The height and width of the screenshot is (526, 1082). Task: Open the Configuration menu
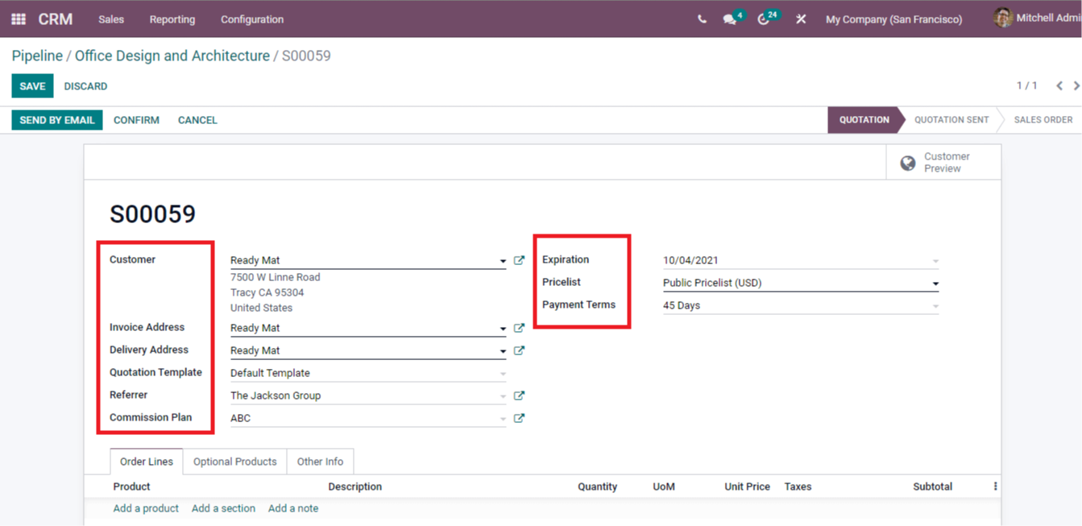pyautogui.click(x=252, y=19)
